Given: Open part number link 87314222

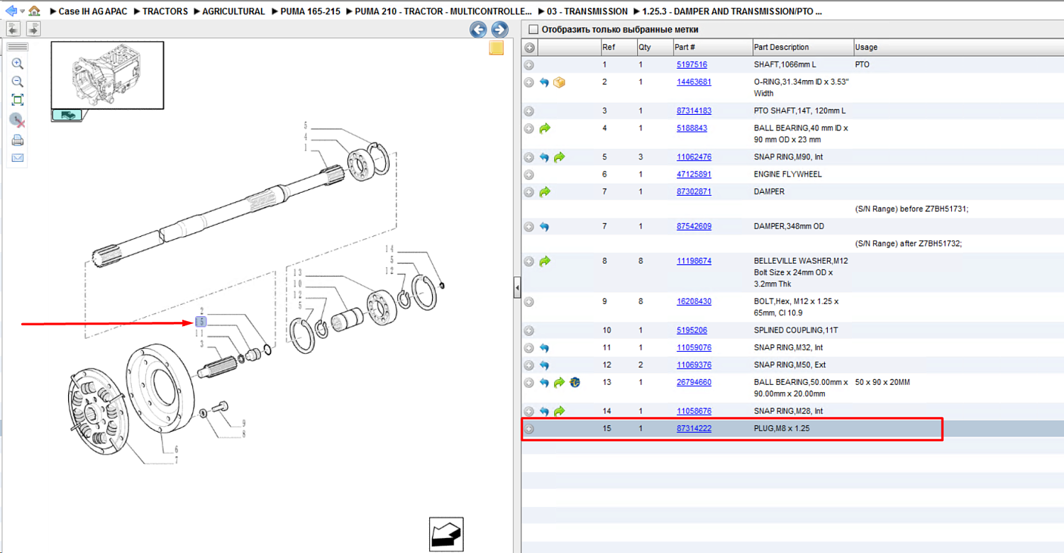Looking at the screenshot, I should pyautogui.click(x=694, y=428).
